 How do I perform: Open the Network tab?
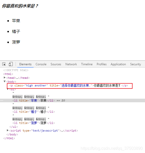71,64
